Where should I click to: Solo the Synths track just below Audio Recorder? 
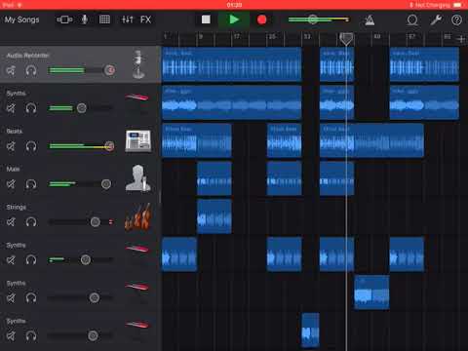click(x=31, y=108)
